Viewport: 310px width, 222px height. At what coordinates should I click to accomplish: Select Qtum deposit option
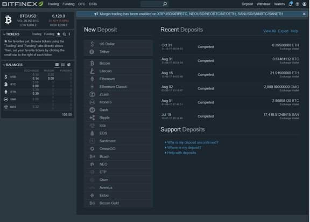pyautogui.click(x=118, y=180)
